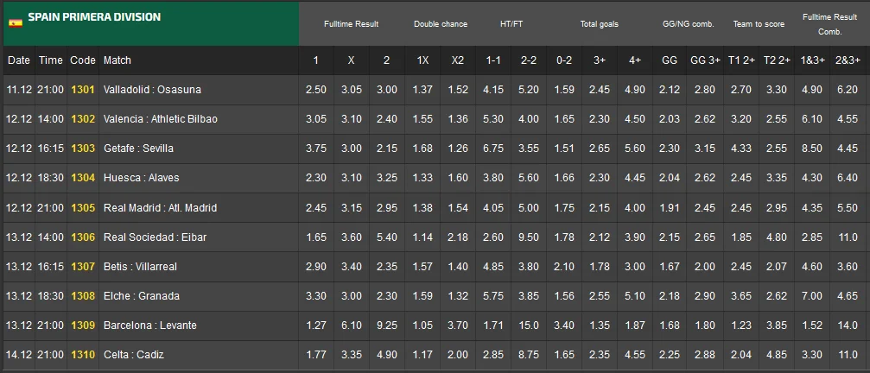Select away win odds 2.15 for Getafe : Sevilla
The width and height of the screenshot is (870, 373).
pos(386,149)
